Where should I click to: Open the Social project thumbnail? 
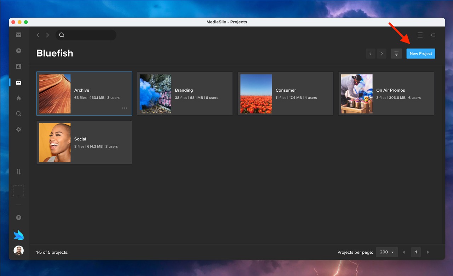point(55,143)
